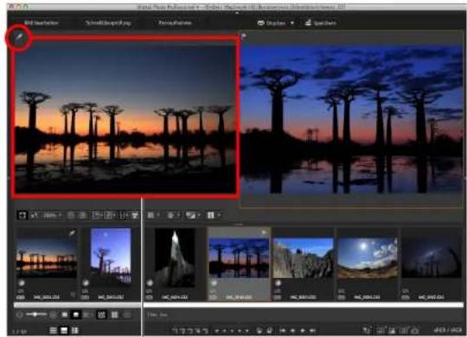Select the rocky cliff blue sky thumbnail
467x337 pixels.
pos(304,258)
